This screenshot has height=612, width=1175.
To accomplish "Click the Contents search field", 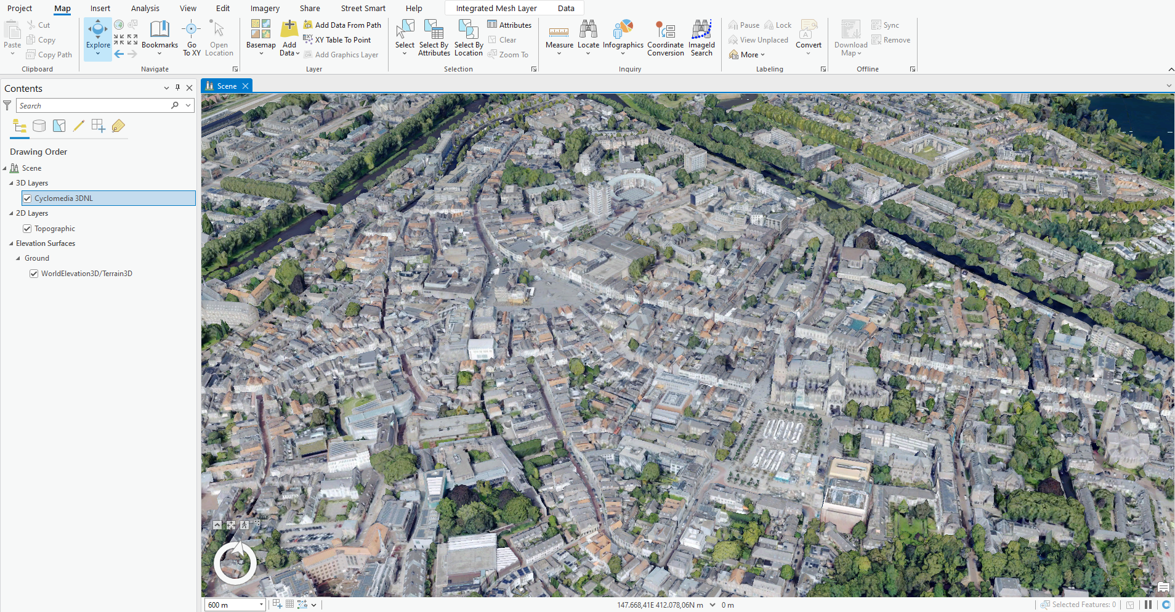I will (x=92, y=106).
